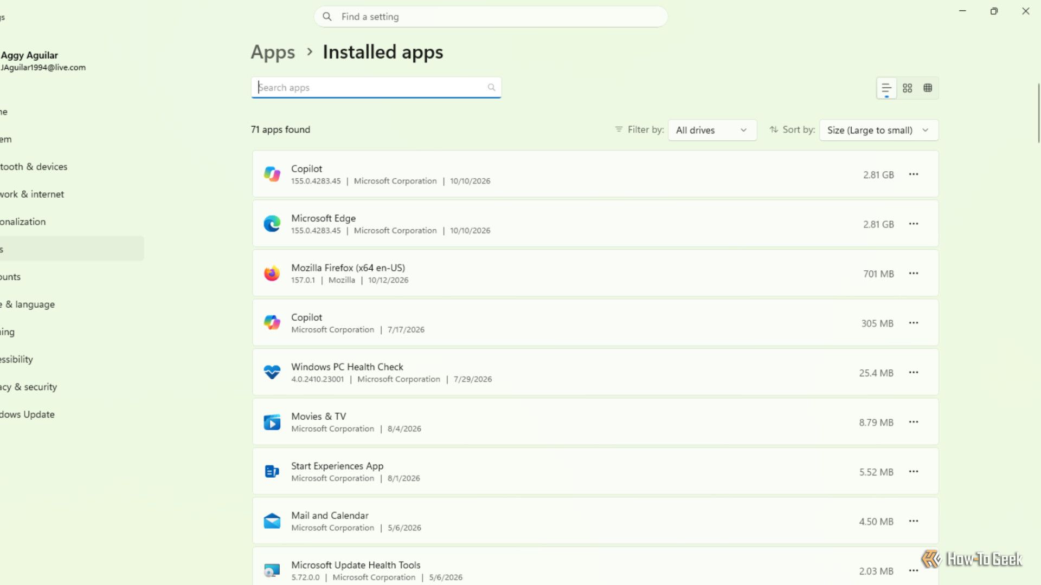Open options for Start Experiences App
Screen dimensions: 1041x585
pos(914,472)
